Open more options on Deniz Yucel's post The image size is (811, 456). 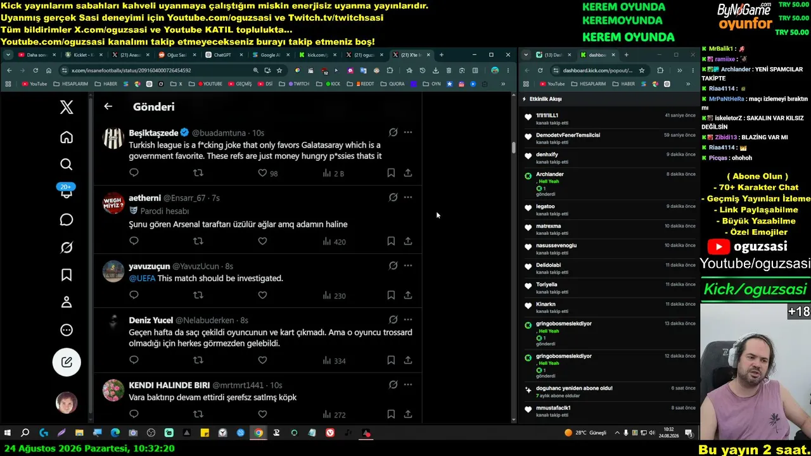408,319
